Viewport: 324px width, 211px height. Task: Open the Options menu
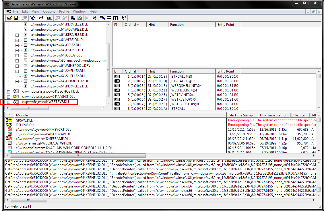coord(49,11)
